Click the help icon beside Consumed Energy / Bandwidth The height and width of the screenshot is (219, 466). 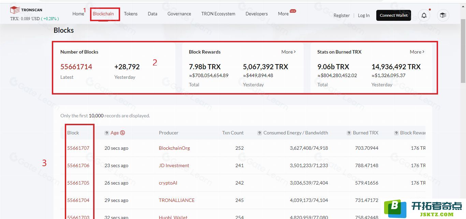coord(260,133)
